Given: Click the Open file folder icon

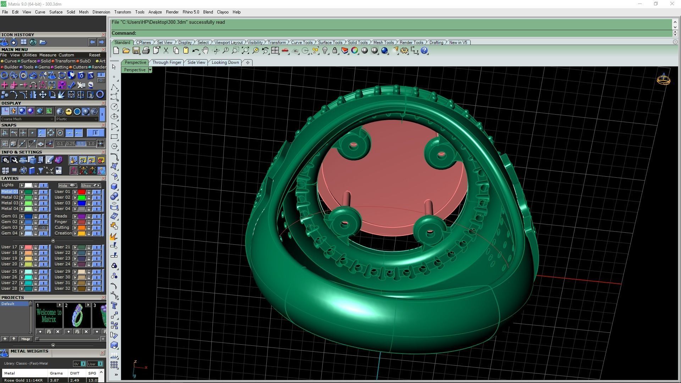Looking at the screenshot, I should tap(126, 51).
